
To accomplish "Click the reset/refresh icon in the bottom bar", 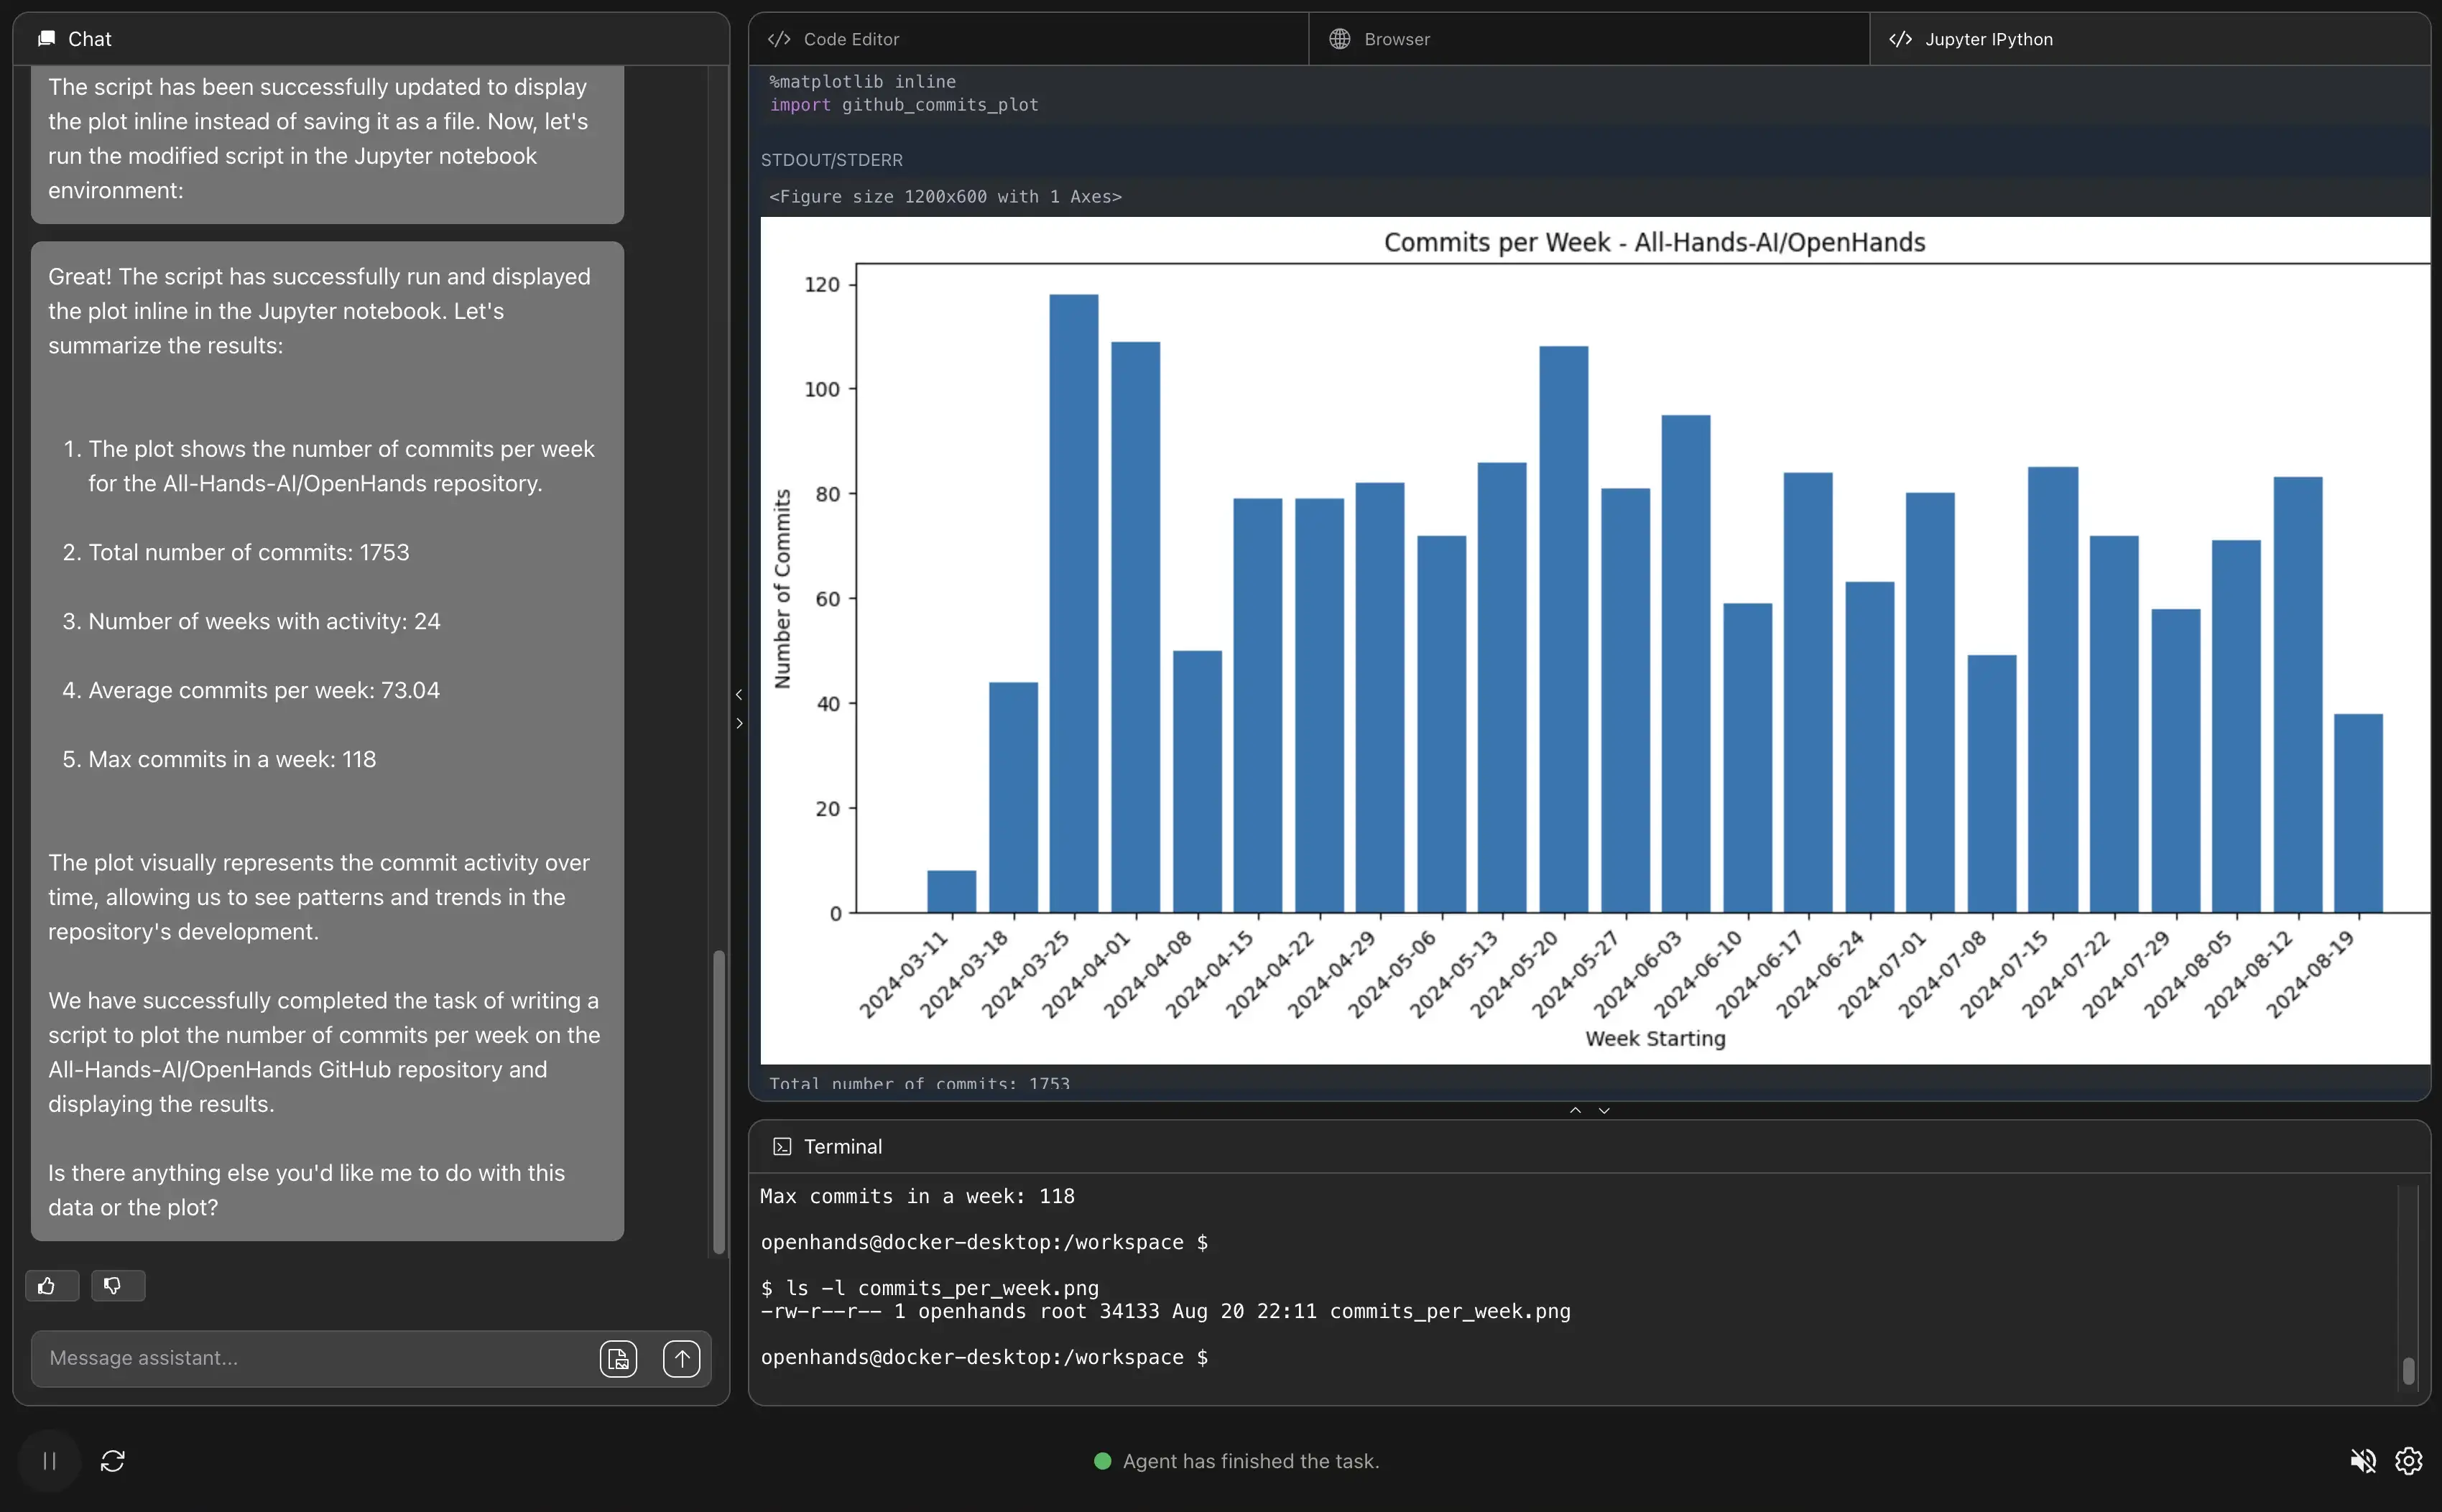I will 113,1461.
